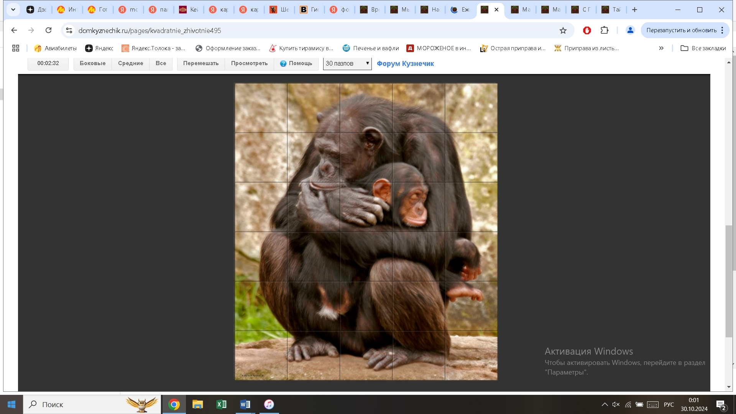Shuffle pieces with 'Перемешать'

pos(201,63)
